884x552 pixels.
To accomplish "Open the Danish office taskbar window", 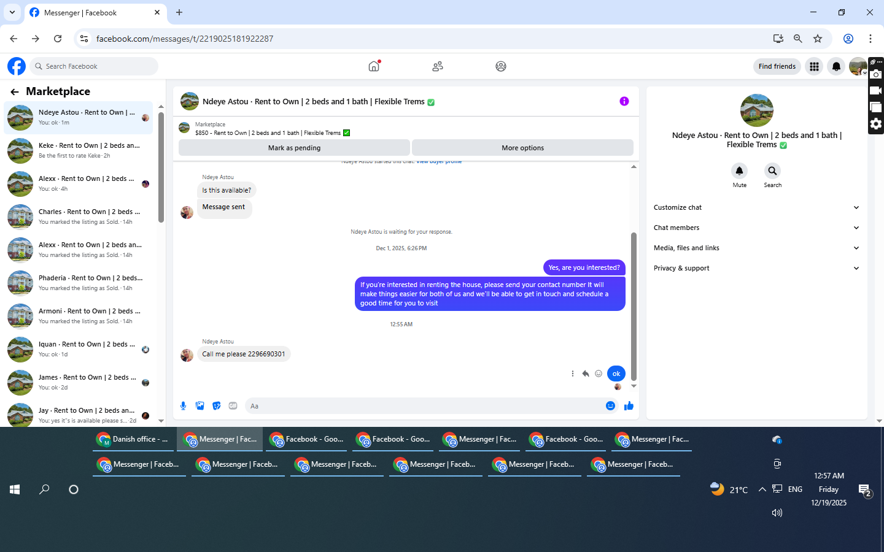I will [x=133, y=439].
